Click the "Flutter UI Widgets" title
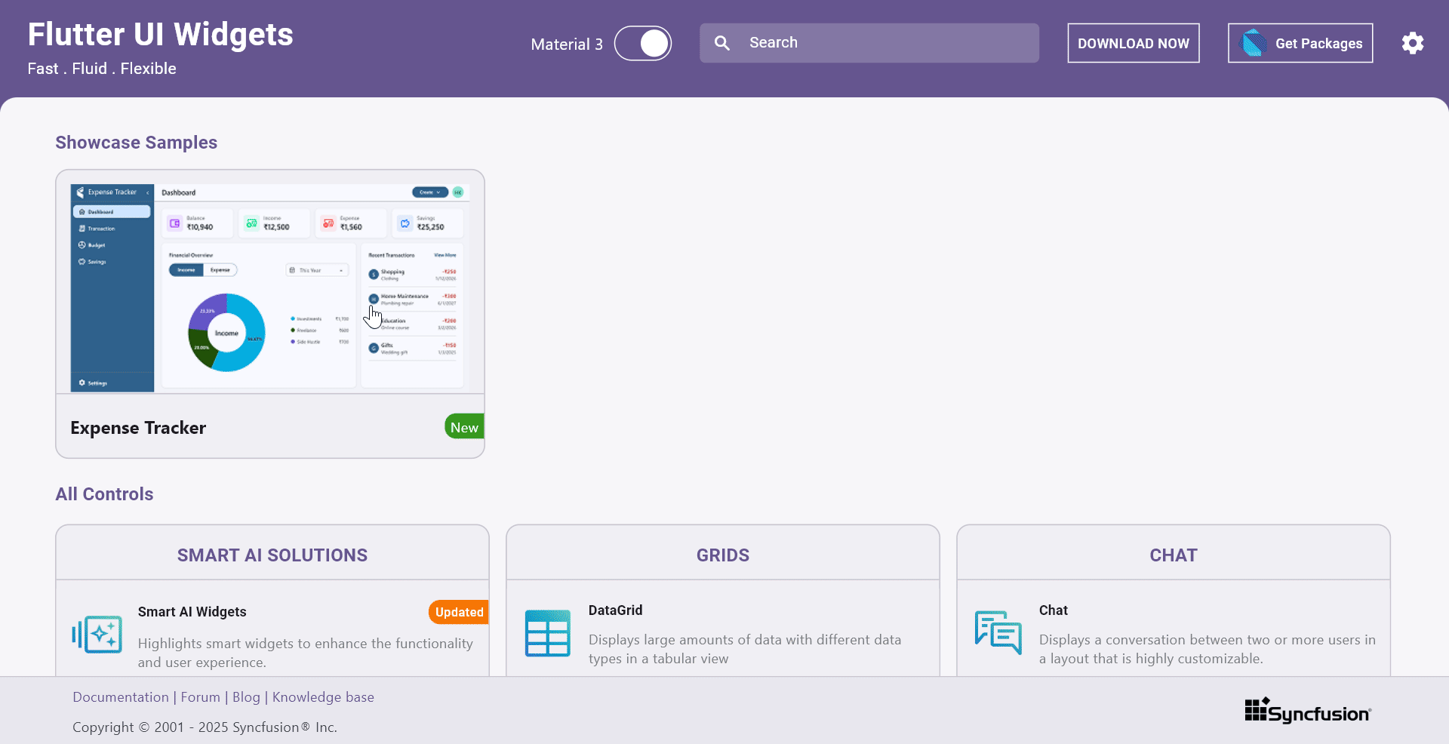 160,35
